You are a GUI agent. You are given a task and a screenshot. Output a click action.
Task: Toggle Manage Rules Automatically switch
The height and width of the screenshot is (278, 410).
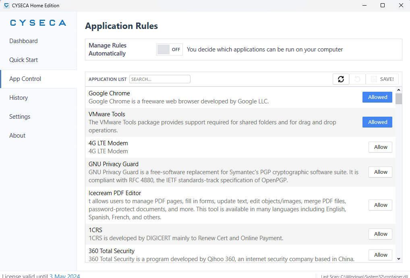click(x=170, y=49)
